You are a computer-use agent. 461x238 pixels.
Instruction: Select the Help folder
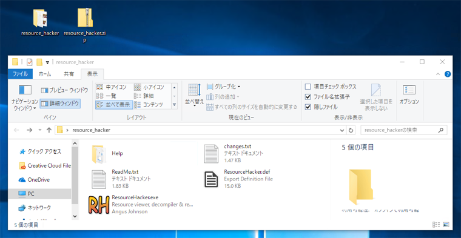(x=107, y=154)
